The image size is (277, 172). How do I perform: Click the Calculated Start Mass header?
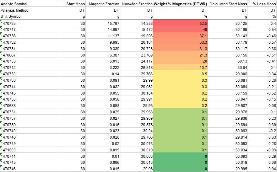point(228,4)
